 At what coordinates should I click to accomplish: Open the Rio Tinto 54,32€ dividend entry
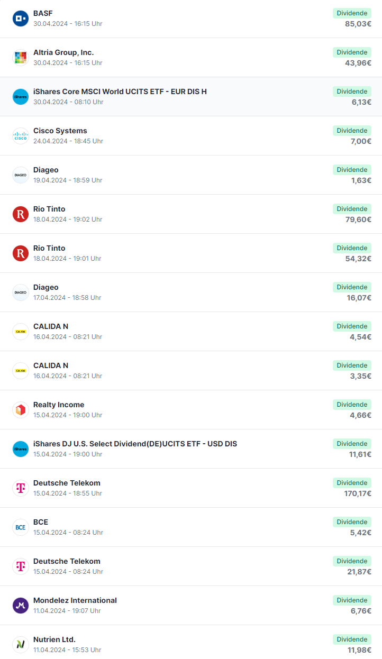(191, 253)
